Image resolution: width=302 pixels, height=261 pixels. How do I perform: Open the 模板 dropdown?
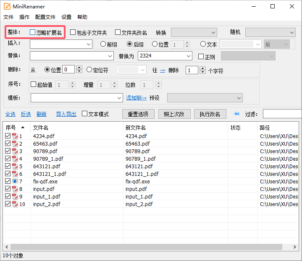click(x=119, y=98)
